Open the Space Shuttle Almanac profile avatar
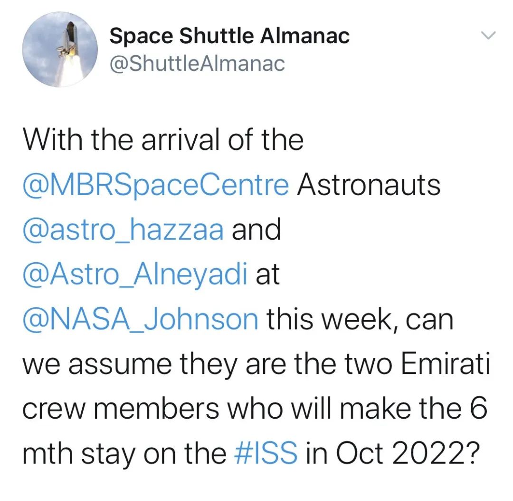 pyautogui.click(x=60, y=49)
